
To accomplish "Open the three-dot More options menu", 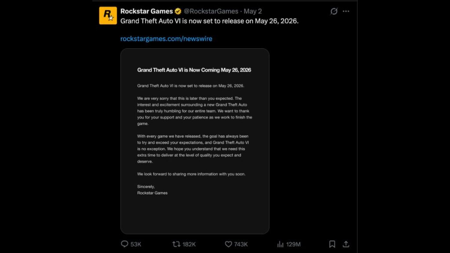I will point(346,11).
